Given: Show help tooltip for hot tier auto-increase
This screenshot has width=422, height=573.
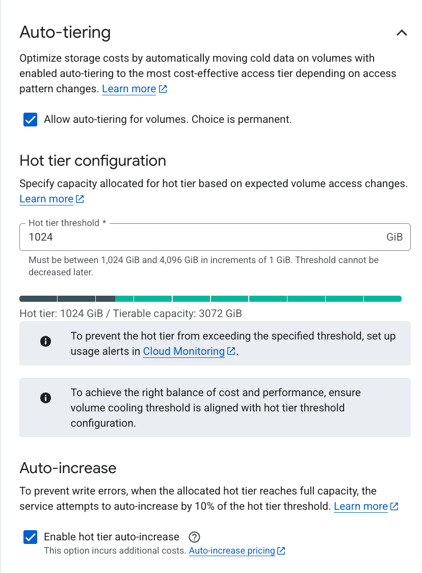Looking at the screenshot, I should (194, 537).
